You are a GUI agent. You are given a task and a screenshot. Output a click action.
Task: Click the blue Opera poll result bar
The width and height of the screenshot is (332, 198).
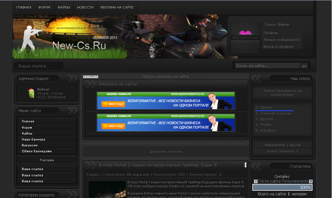point(274,111)
